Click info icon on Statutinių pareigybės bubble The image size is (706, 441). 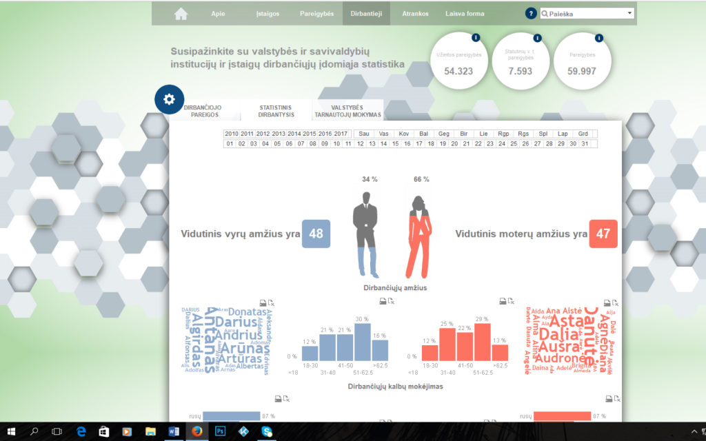click(x=537, y=38)
